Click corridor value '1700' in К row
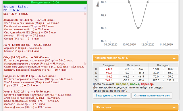Screen dimensions: 183x111 pos(156,69)
